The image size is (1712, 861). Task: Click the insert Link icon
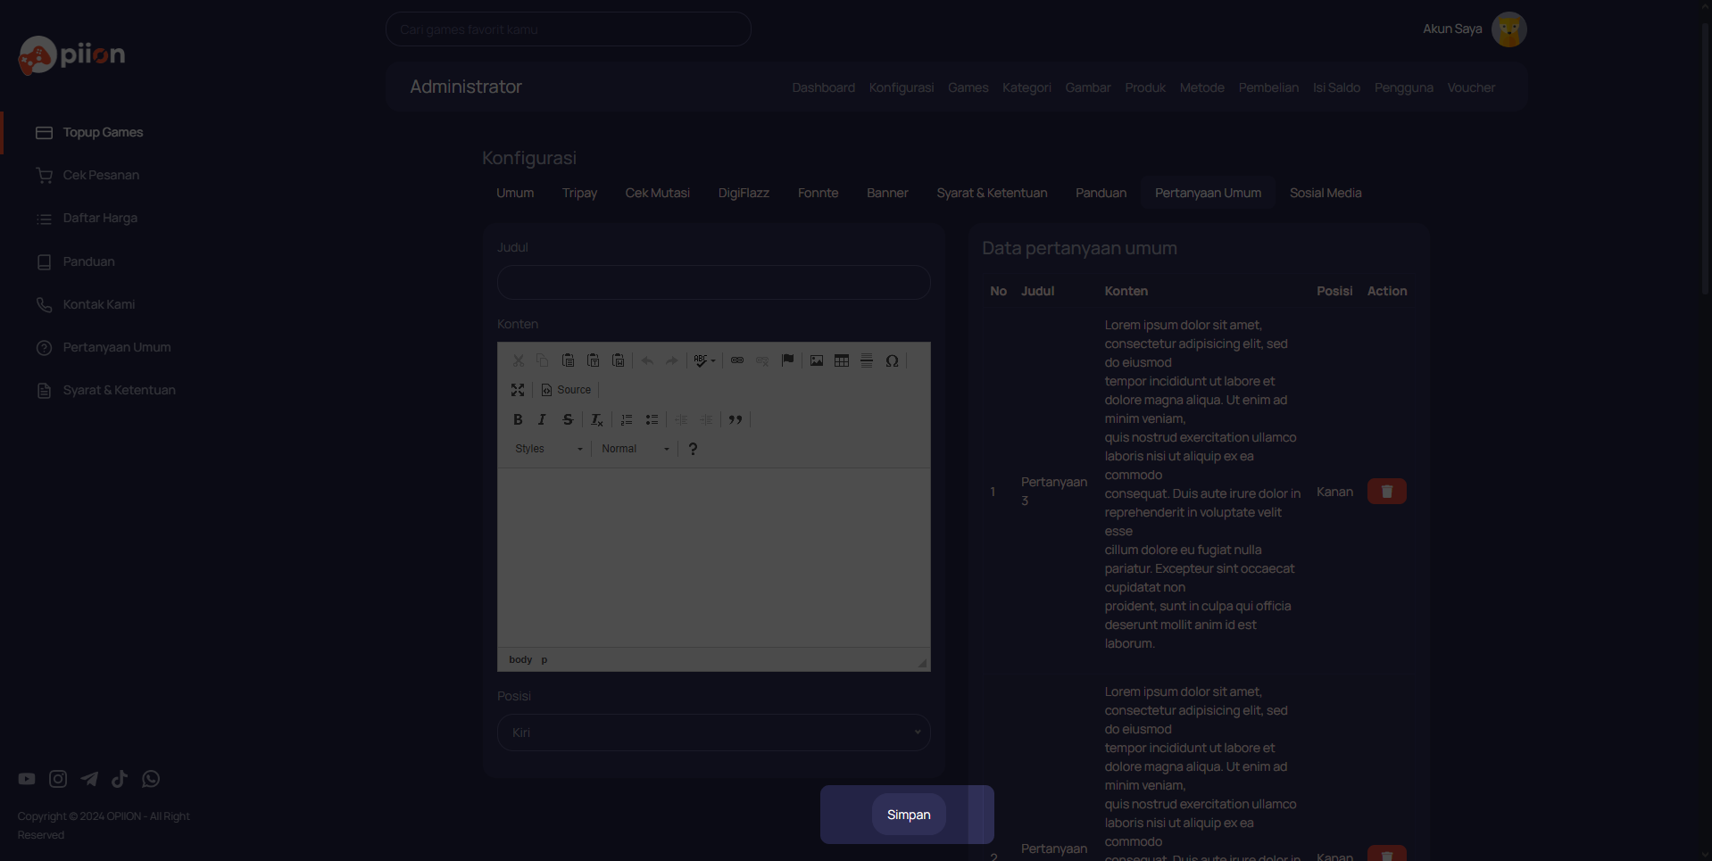[737, 360]
